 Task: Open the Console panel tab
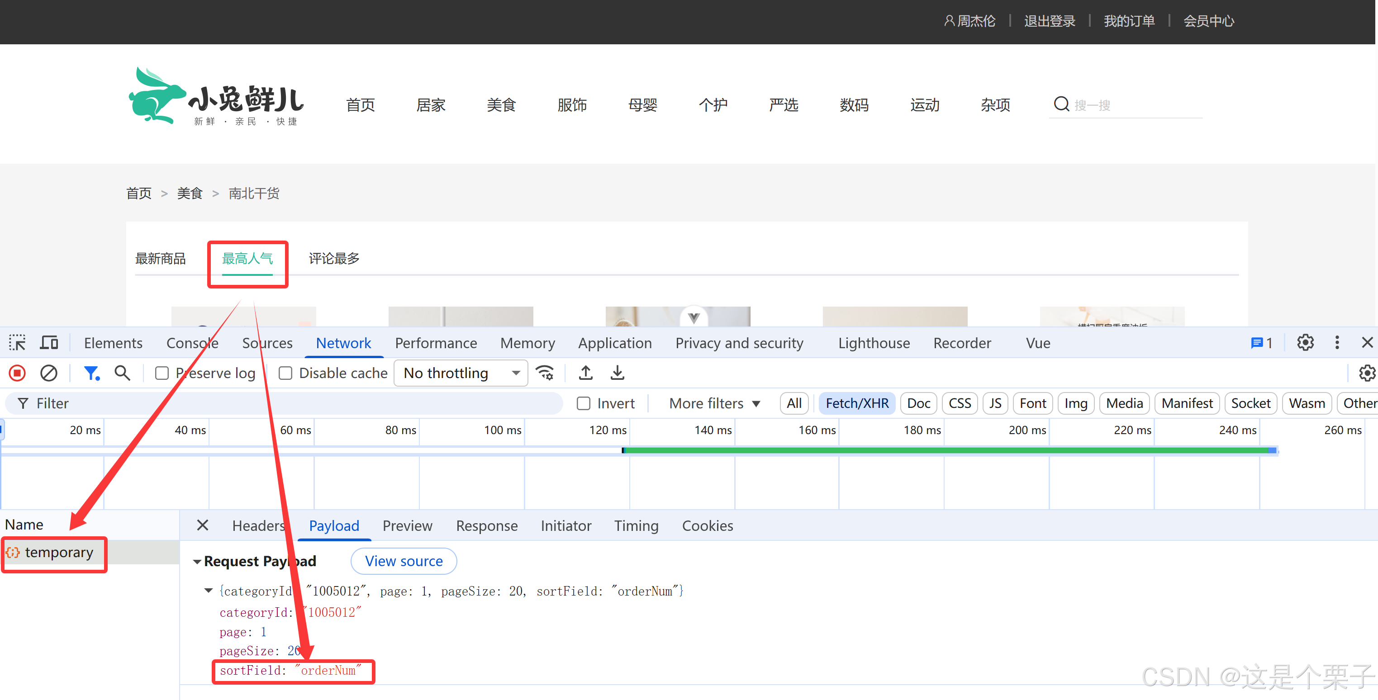tap(192, 343)
